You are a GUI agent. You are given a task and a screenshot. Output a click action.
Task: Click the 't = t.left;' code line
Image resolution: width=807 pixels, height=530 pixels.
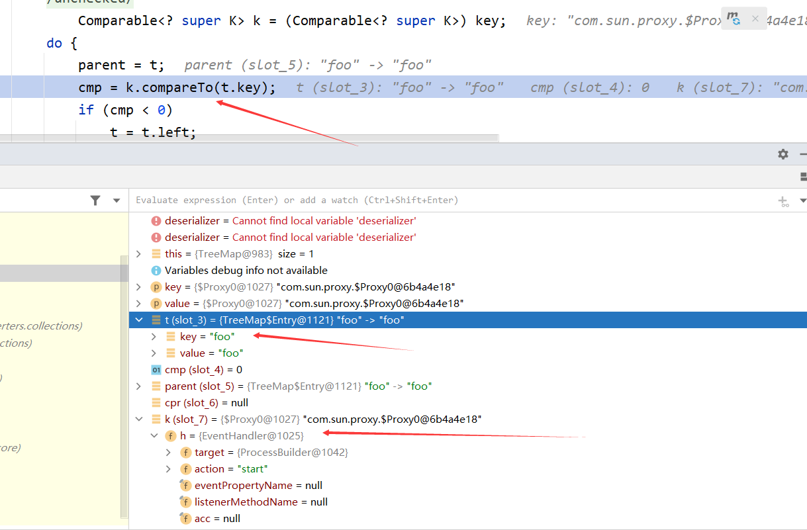tap(153, 132)
